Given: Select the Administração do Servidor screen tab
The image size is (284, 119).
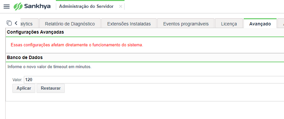Looking at the screenshot, I should tap(86, 7).
